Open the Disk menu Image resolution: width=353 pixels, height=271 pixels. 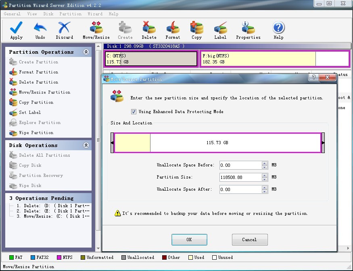click(48, 14)
